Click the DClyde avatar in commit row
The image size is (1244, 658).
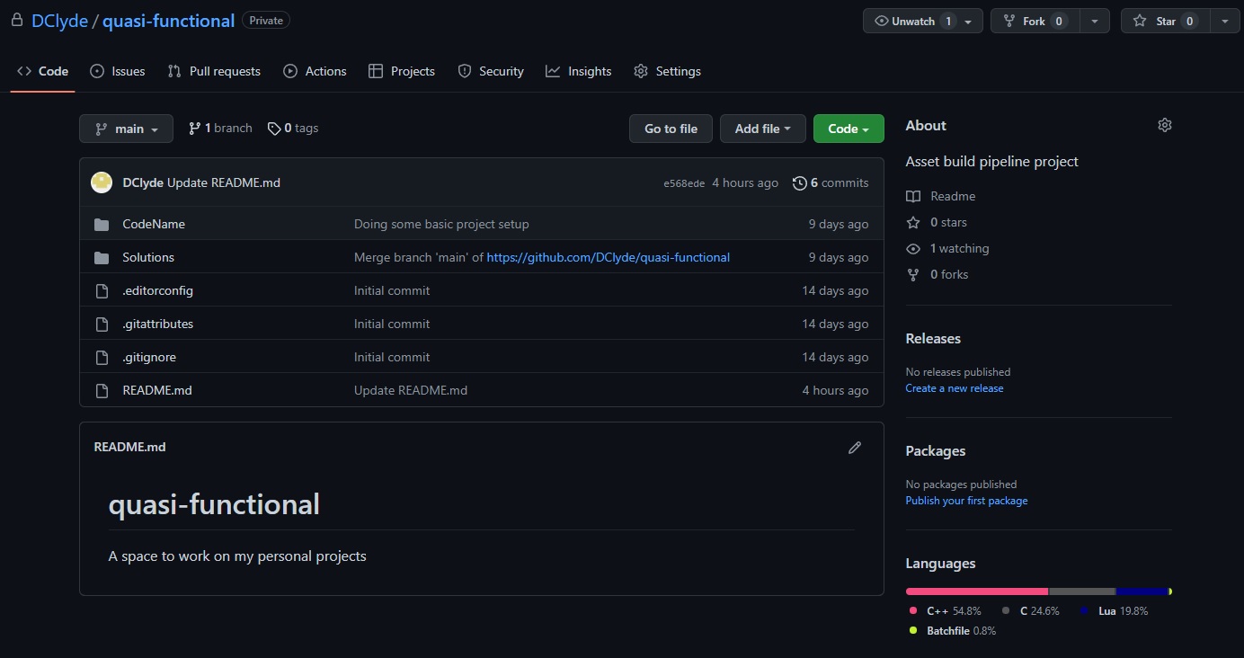102,182
